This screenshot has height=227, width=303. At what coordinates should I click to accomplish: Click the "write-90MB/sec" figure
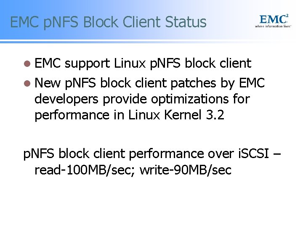[x=186, y=170]
